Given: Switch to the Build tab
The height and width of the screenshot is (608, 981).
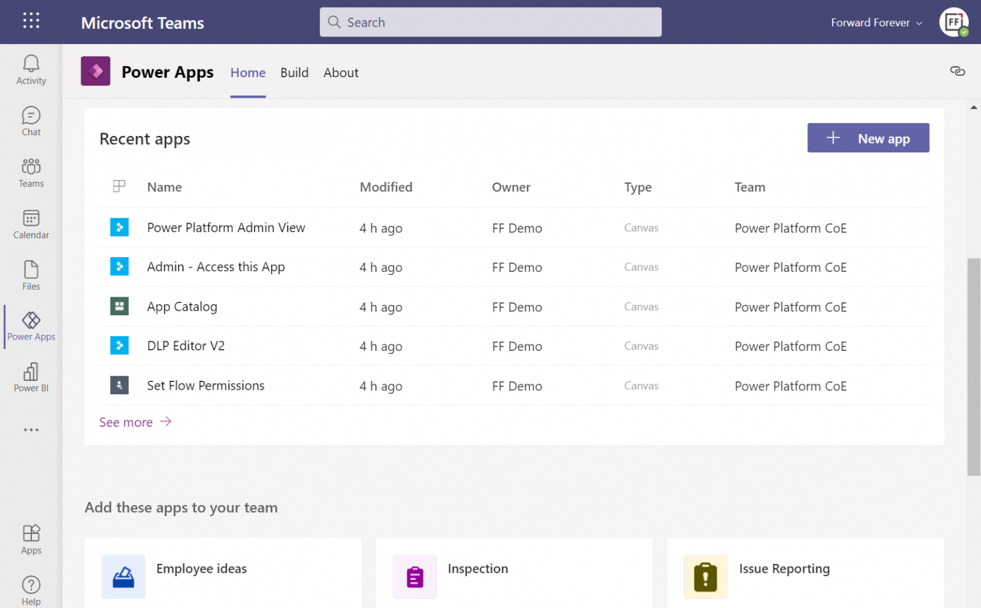Looking at the screenshot, I should [x=294, y=73].
